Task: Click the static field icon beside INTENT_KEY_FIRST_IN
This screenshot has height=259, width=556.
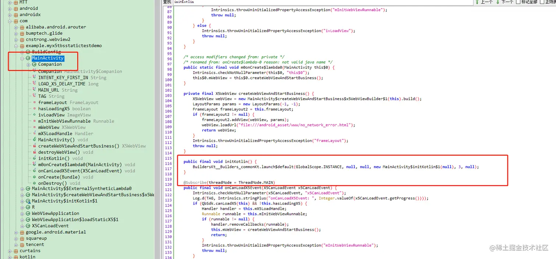Action: point(35,78)
